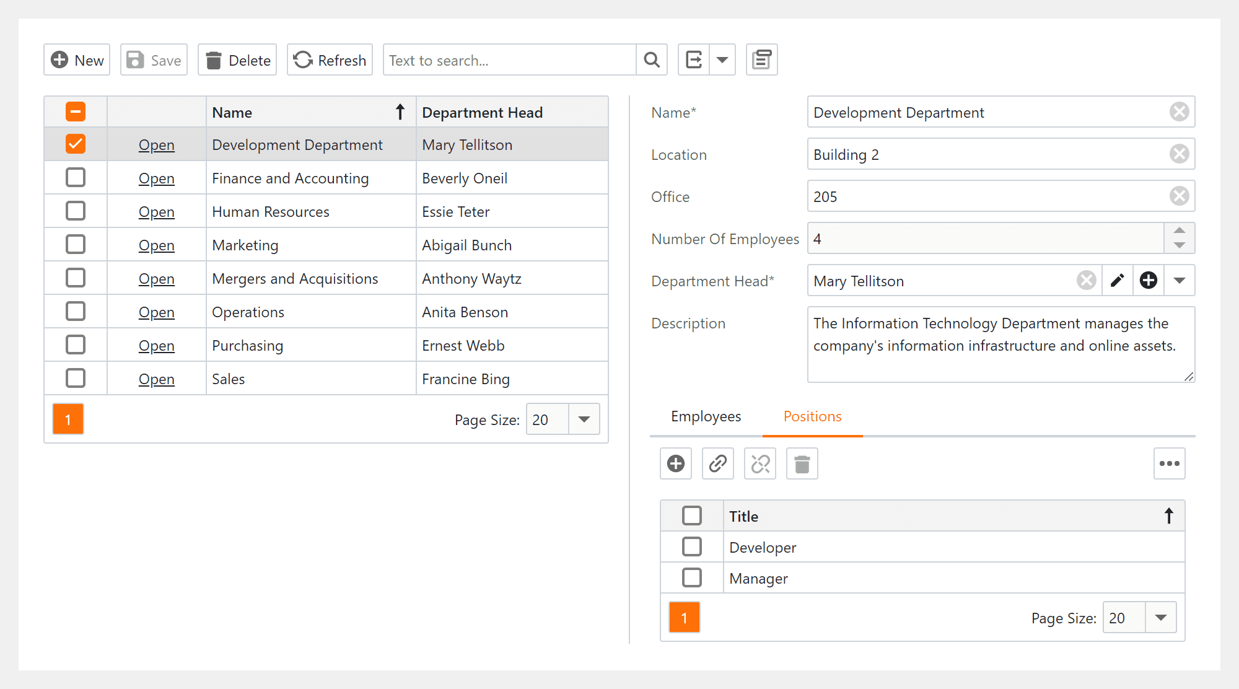Open the Human Resources record
The width and height of the screenshot is (1239, 689).
156,211
